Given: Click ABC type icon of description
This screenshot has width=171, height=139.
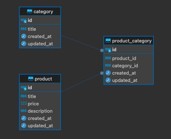Looking at the screenshot, I should [x=24, y=111].
